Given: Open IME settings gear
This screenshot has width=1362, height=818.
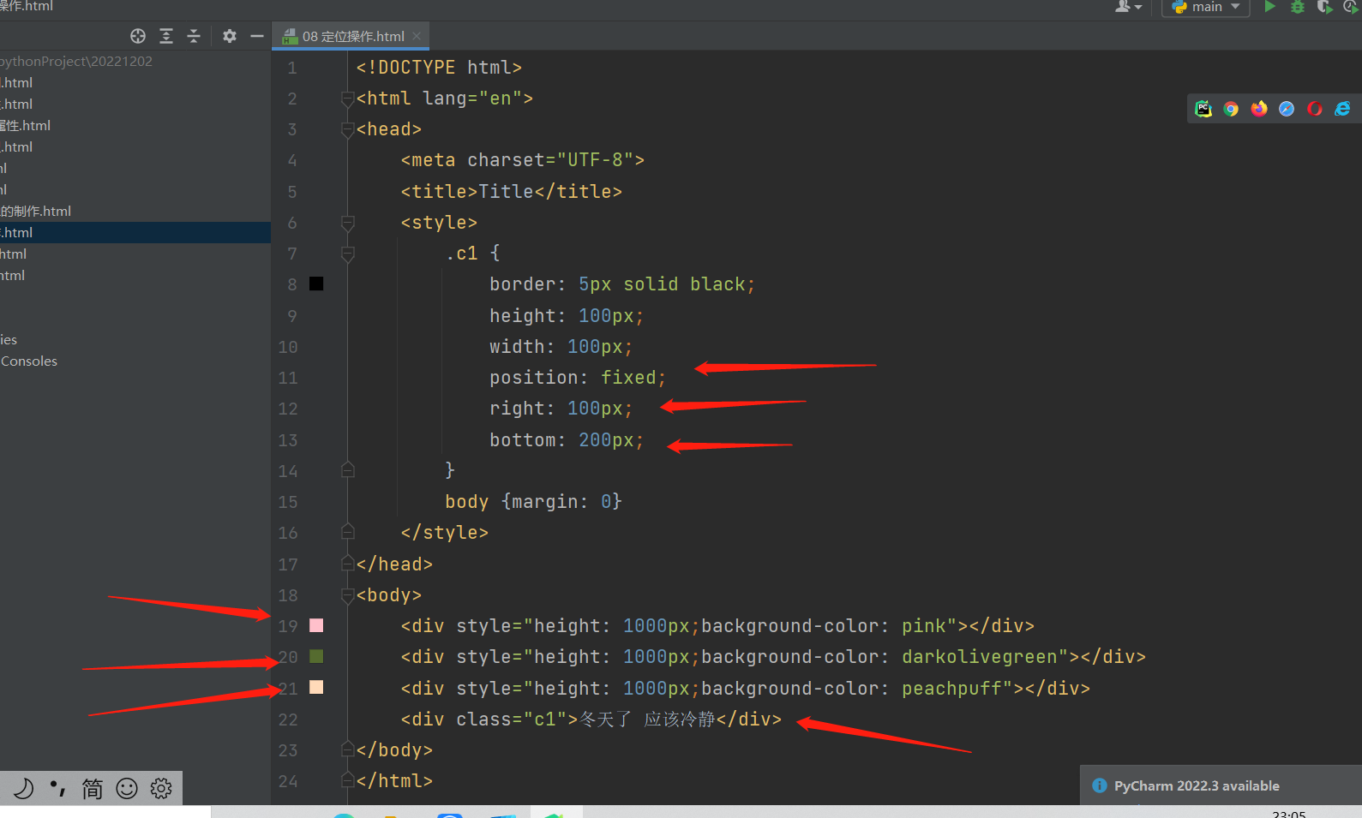Looking at the screenshot, I should (161, 788).
